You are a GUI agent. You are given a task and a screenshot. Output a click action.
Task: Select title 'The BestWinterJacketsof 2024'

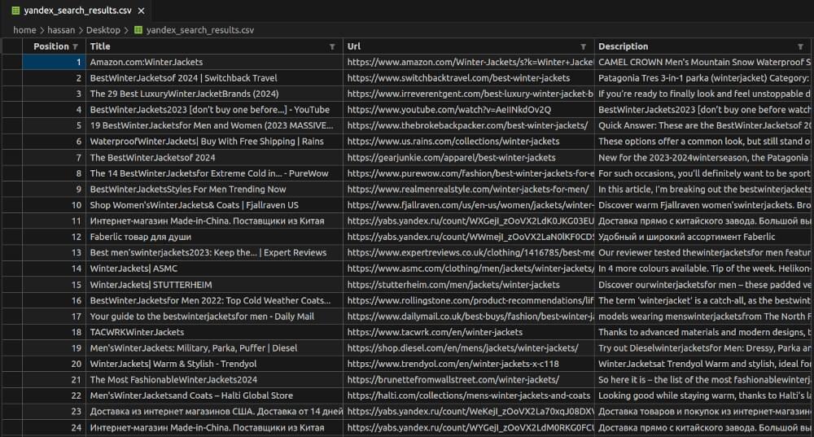point(214,157)
